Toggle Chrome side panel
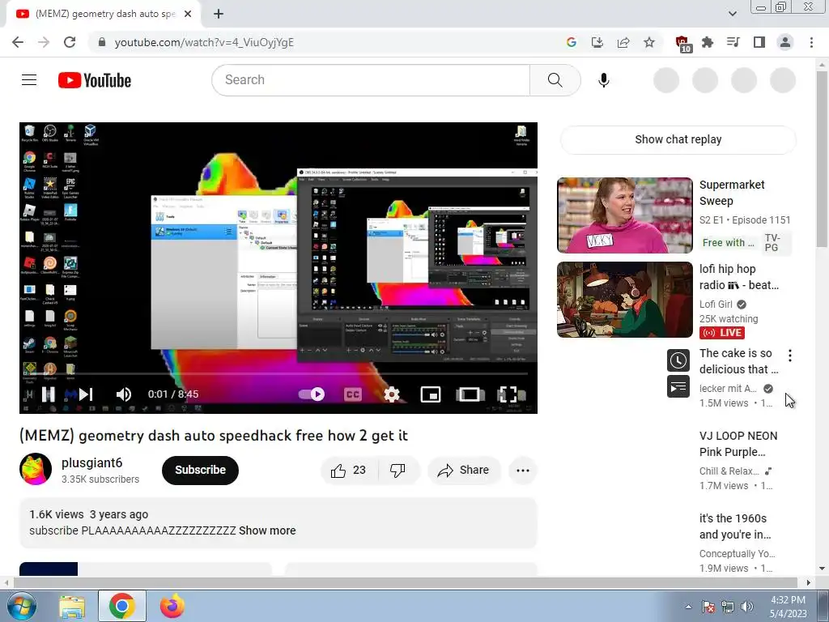This screenshot has width=829, height=622. pos(759,42)
